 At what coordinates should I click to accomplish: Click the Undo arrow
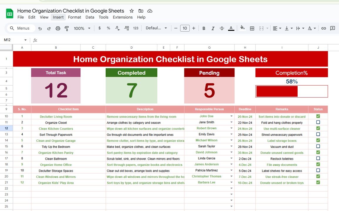[40, 28]
